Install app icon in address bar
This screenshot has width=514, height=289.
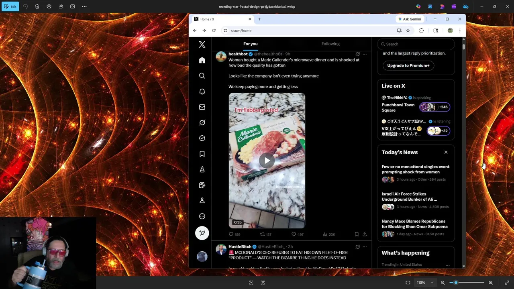399,31
